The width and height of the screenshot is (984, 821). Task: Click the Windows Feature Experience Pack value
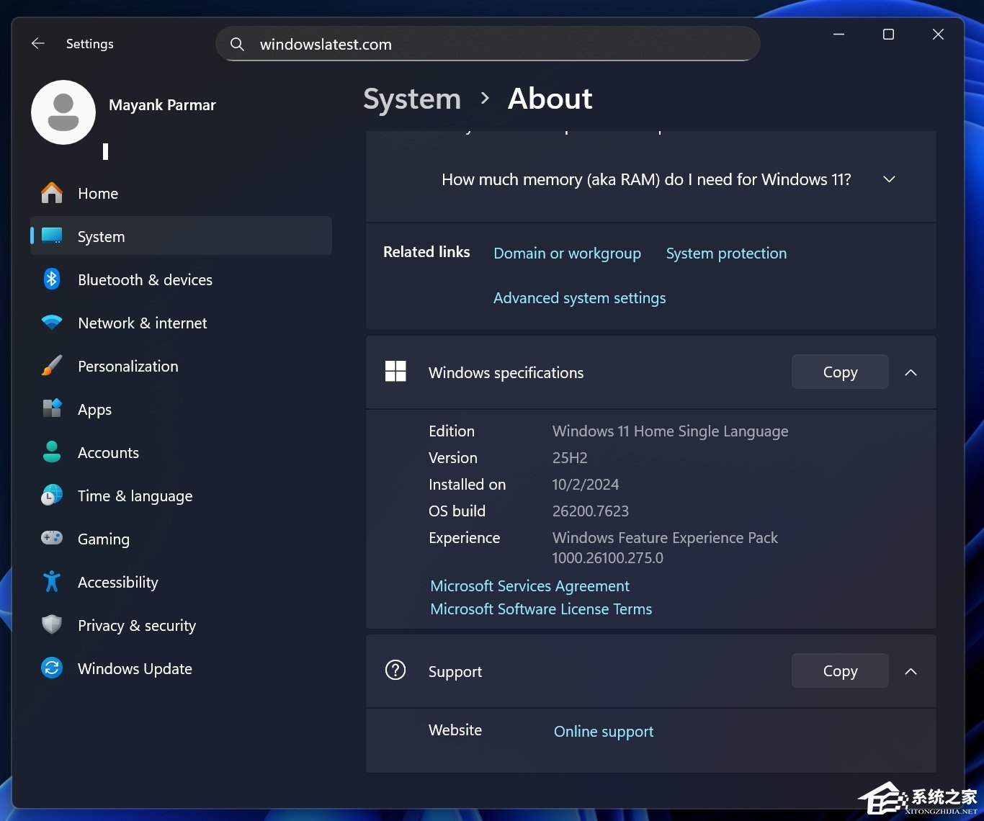(665, 548)
